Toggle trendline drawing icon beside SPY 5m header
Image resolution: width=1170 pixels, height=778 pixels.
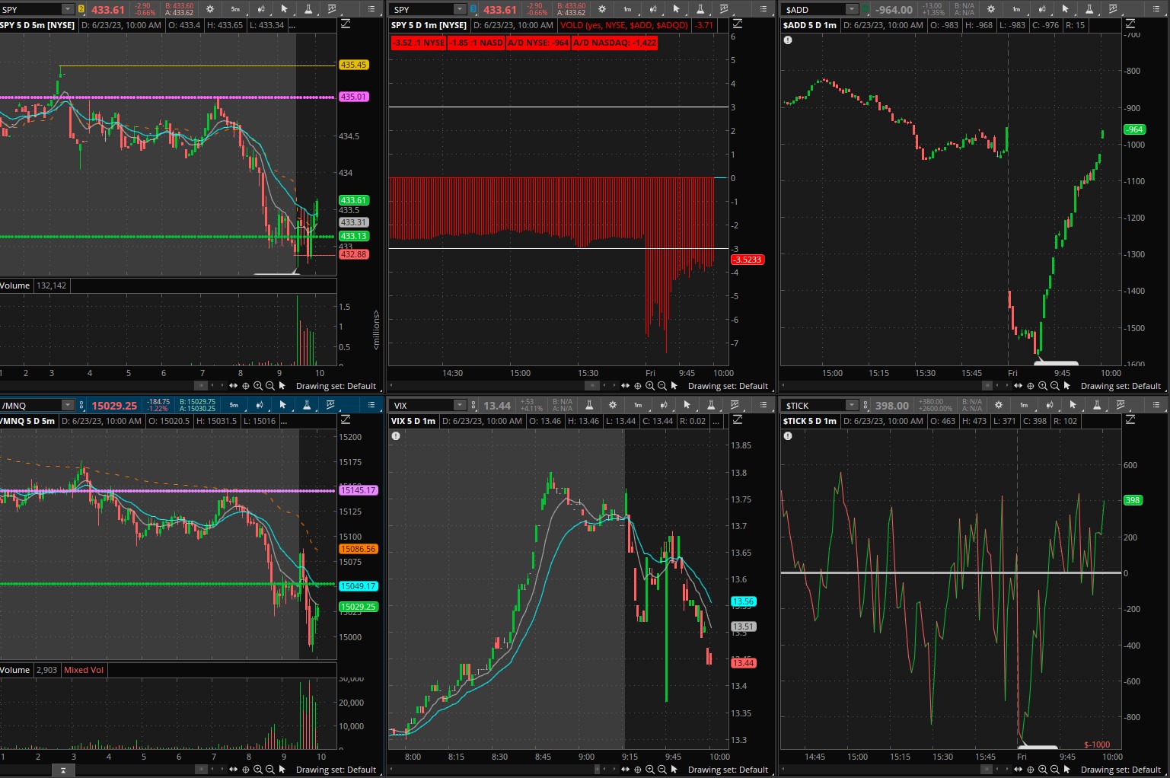point(346,24)
